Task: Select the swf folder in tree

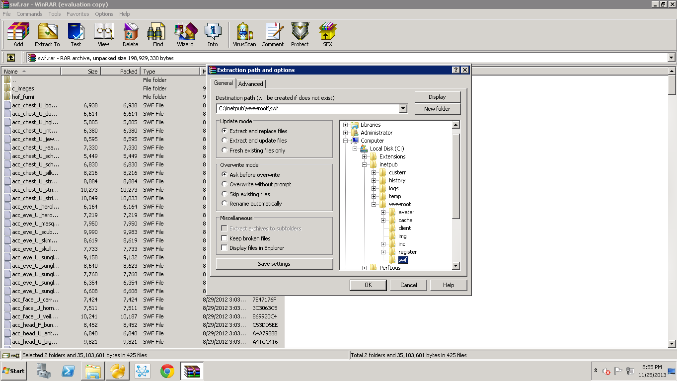Action: coord(402,260)
